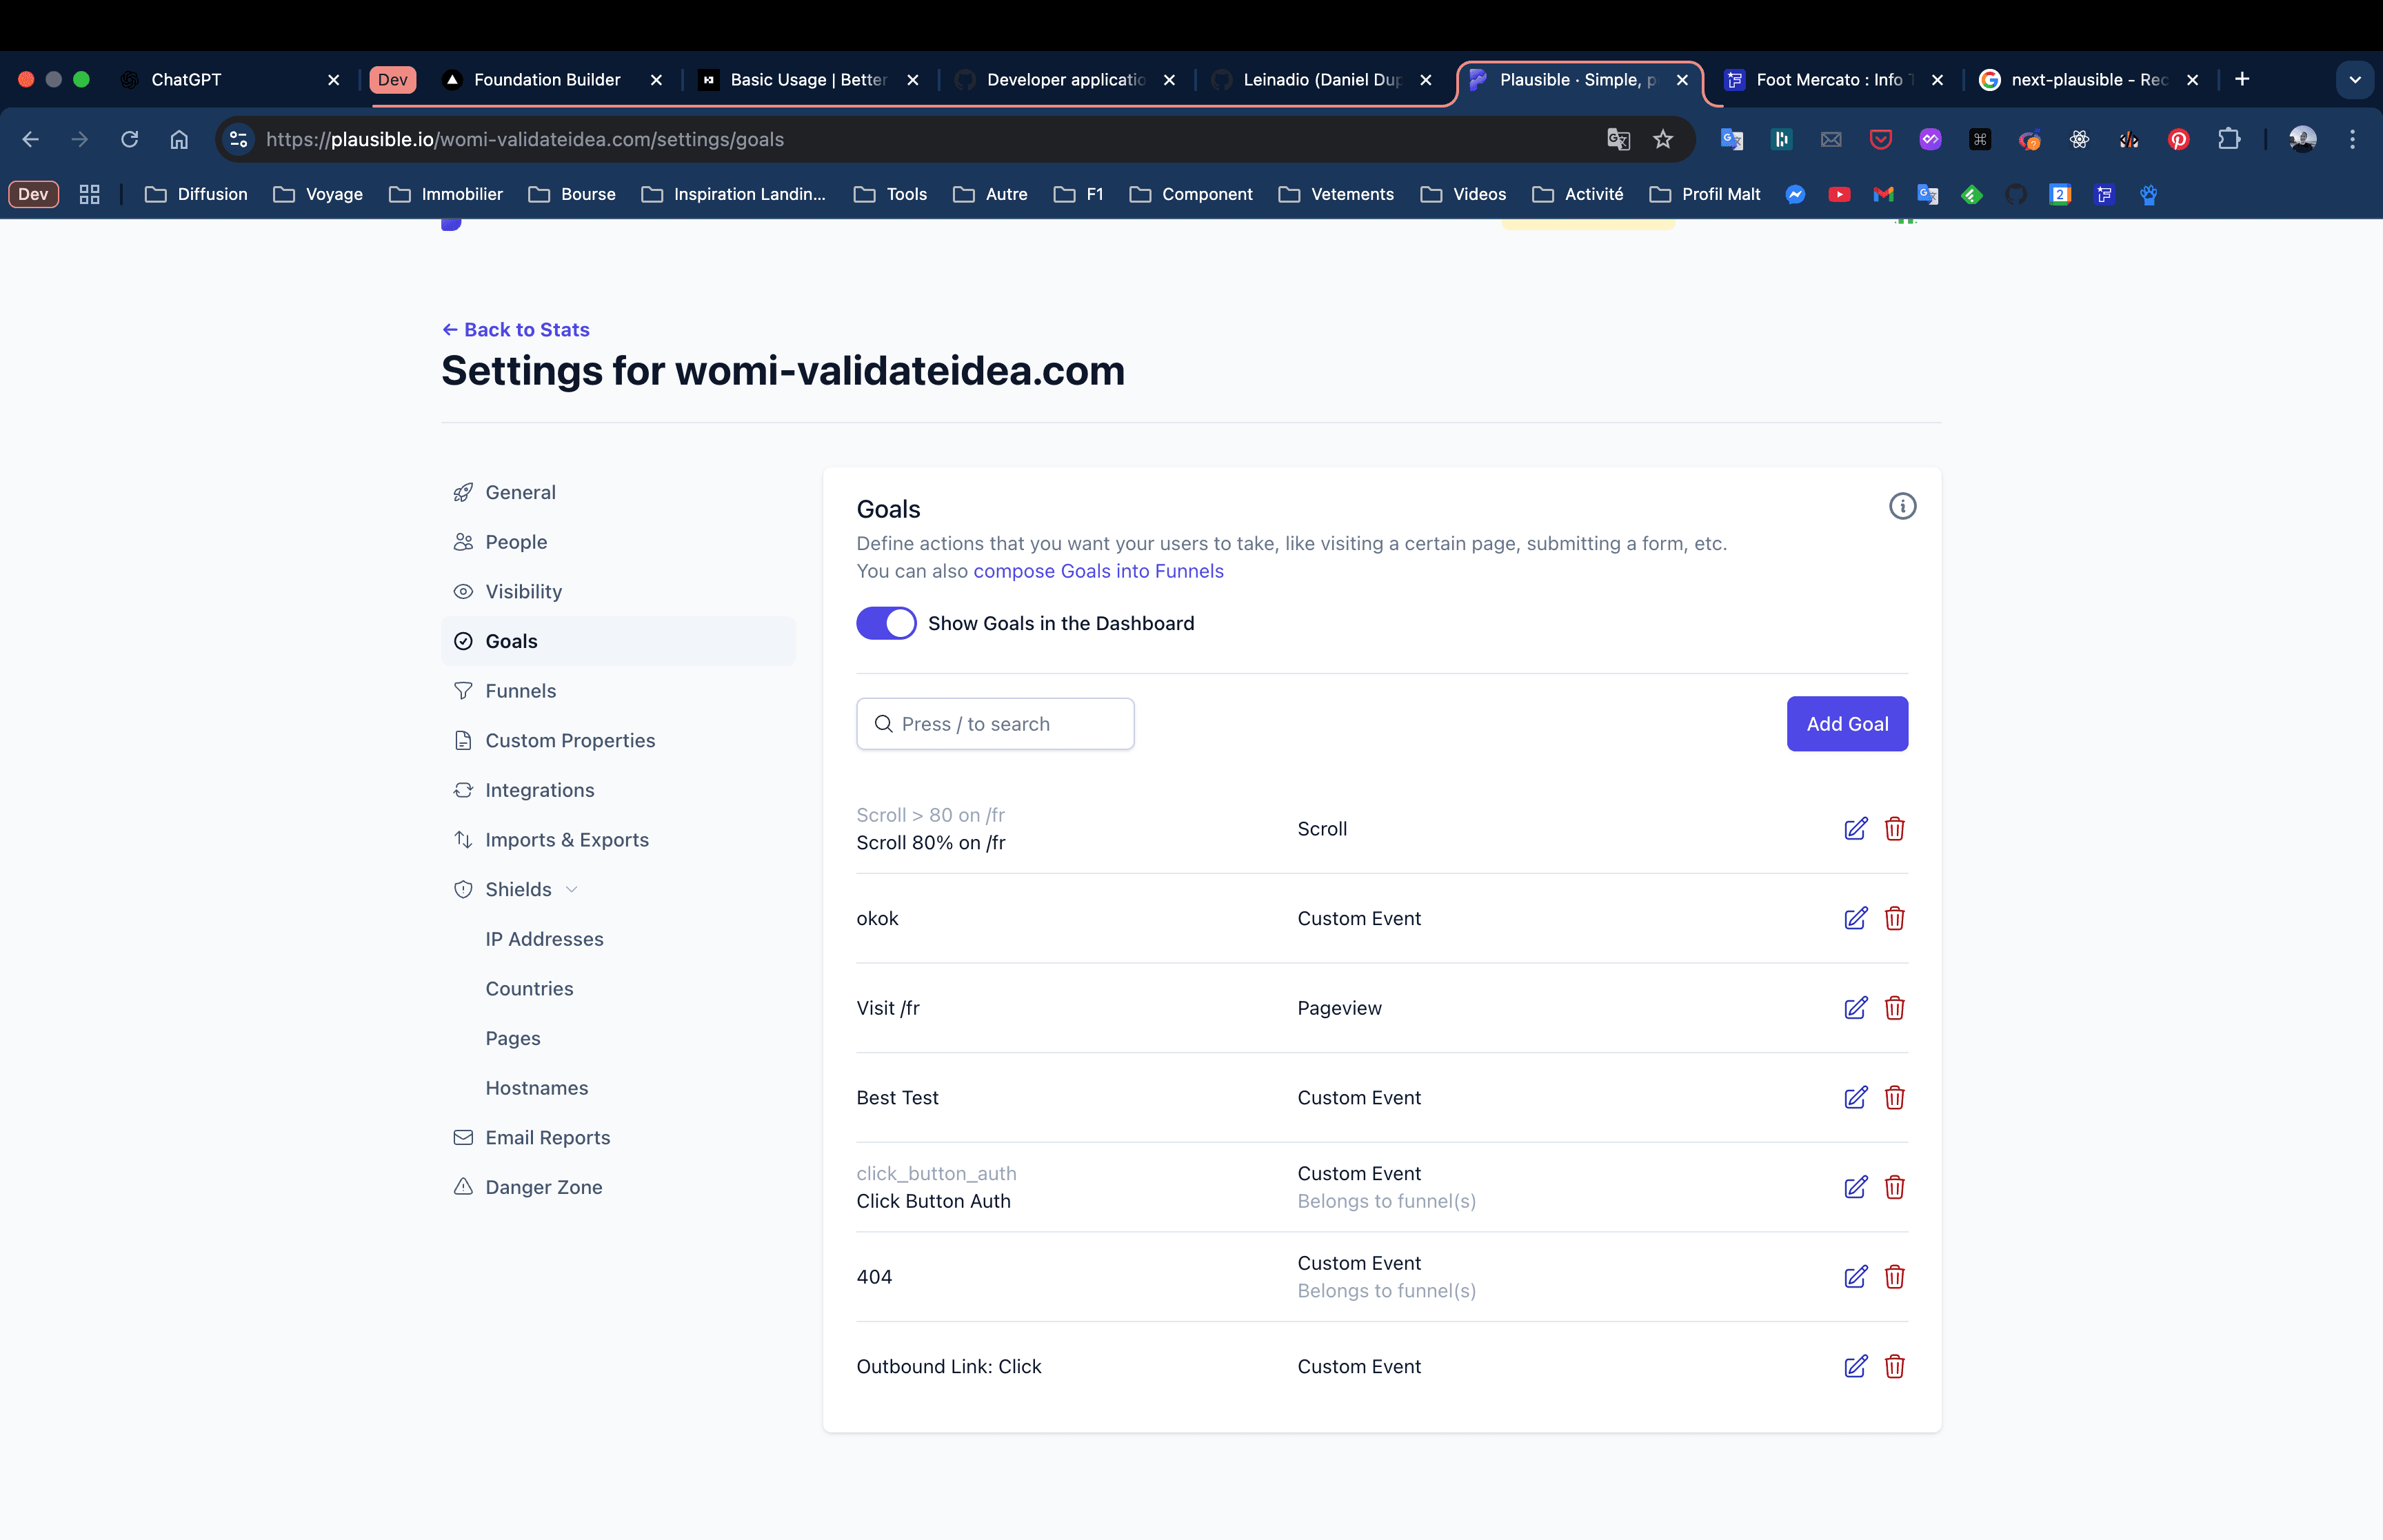Delete the Best Test goal
The width and height of the screenshot is (2383, 1540).
[1894, 1097]
